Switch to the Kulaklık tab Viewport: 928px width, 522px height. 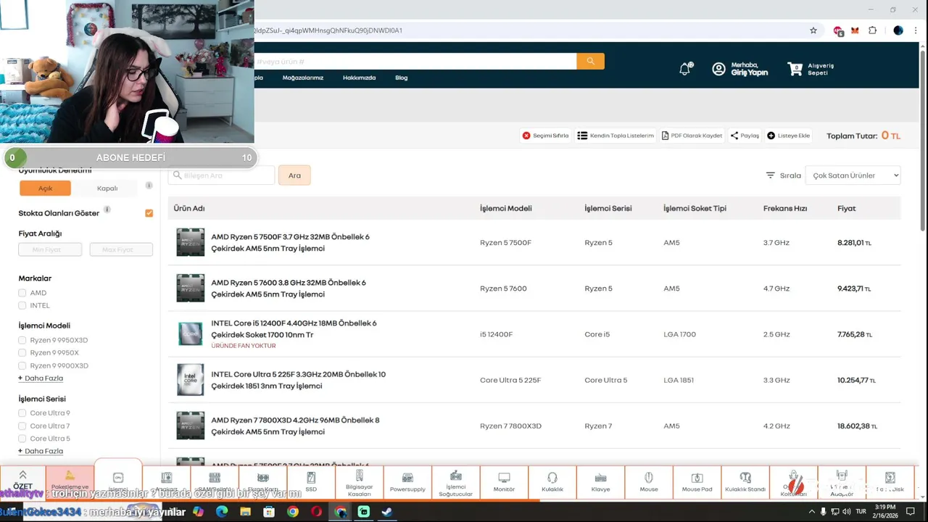coord(552,482)
